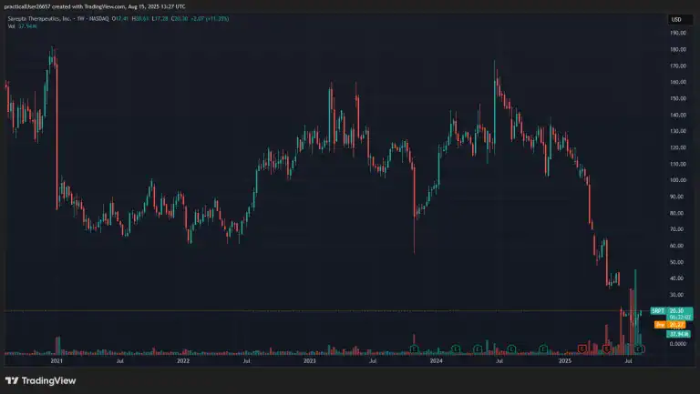Viewport: 700px width, 394px height.
Task: Open the USD currency selector
Action: 676,19
